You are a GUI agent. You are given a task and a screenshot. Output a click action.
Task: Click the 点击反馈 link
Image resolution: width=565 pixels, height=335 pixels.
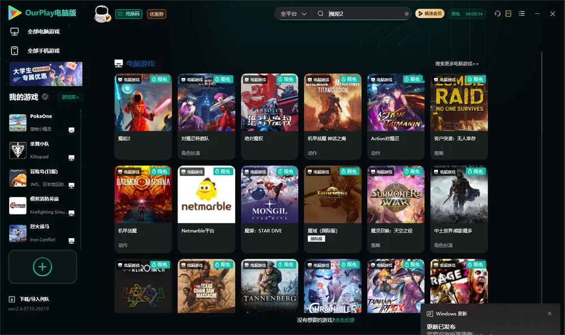345,320
